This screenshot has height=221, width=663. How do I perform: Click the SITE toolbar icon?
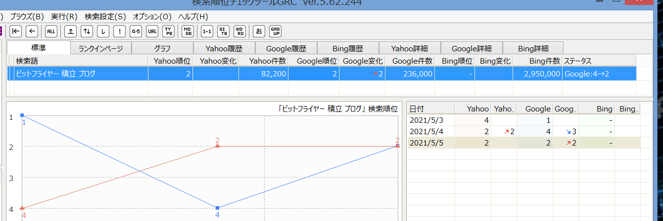223,31
